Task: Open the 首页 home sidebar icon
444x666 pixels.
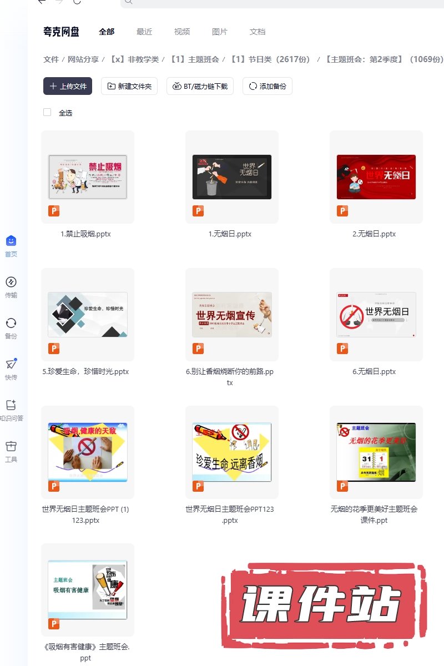Action: click(x=11, y=241)
